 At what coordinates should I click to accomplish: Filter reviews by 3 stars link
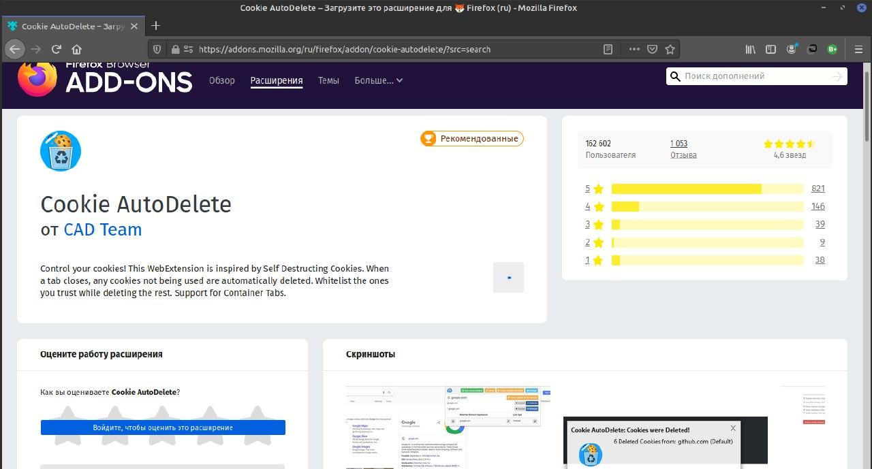click(x=595, y=224)
